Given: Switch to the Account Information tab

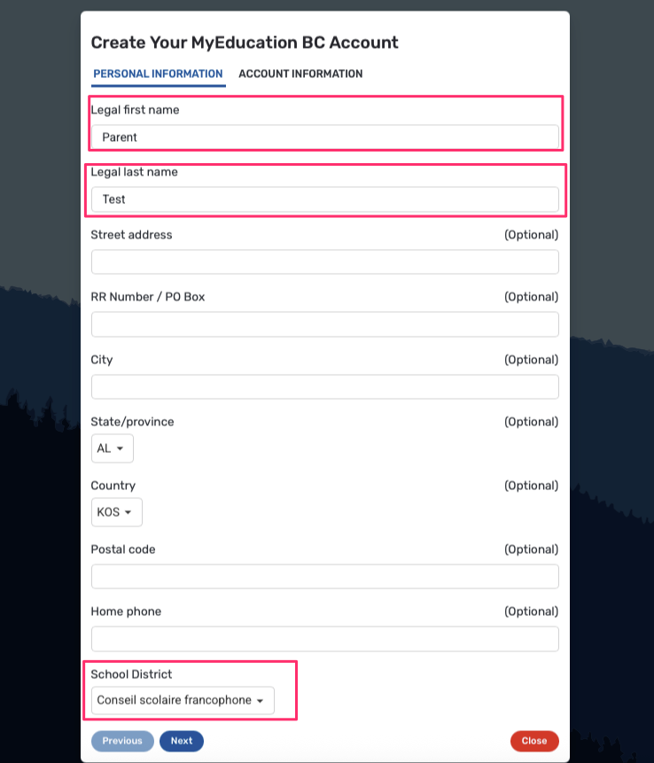Looking at the screenshot, I should [x=300, y=74].
